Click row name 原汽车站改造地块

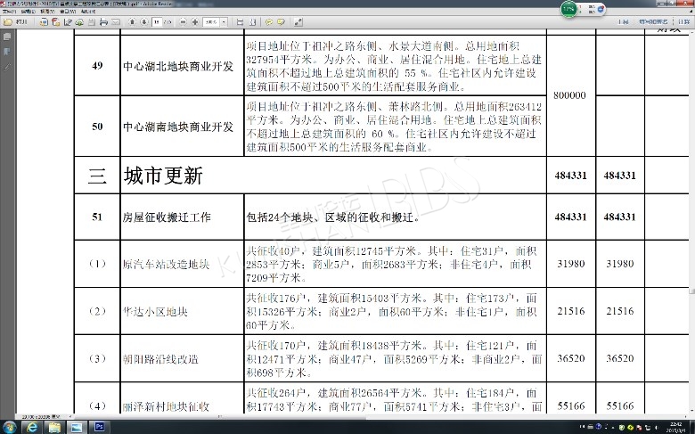pyautogui.click(x=166, y=264)
